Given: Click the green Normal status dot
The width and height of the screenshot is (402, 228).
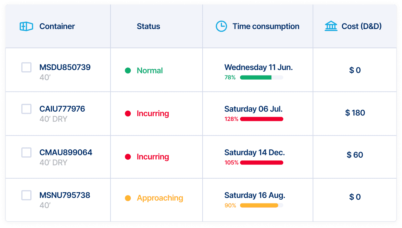Looking at the screenshot, I should pyautogui.click(x=128, y=71).
